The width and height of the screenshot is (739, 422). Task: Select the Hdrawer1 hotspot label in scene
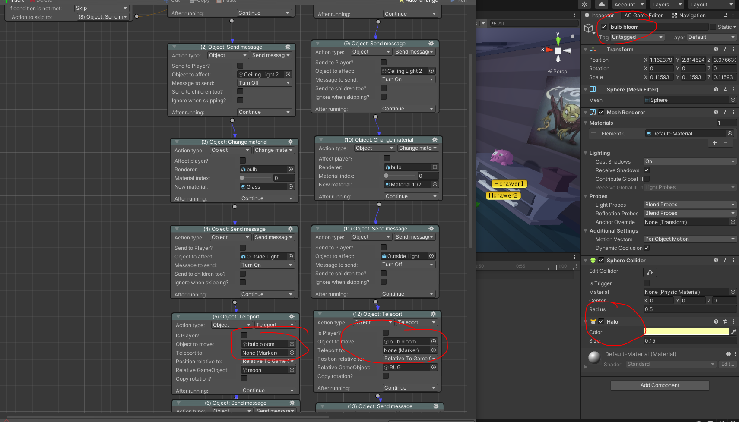click(x=509, y=184)
